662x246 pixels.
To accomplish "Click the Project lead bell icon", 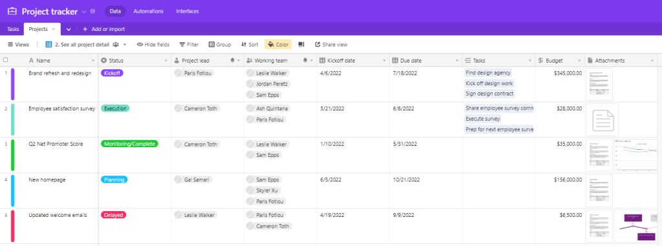I will tap(232, 60).
